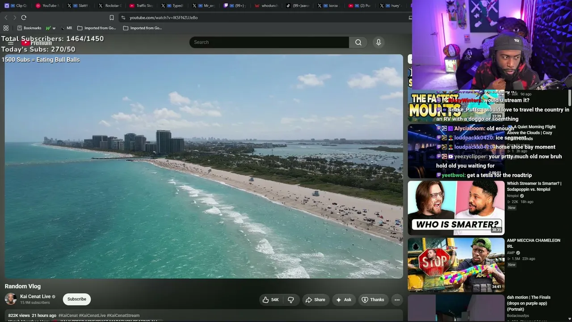The height and width of the screenshot is (322, 572).
Task: Open the AMP channel name link
Action: pos(511,253)
